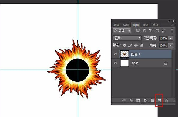
Task: Toggle layer filtering switch
Action: click(172, 31)
